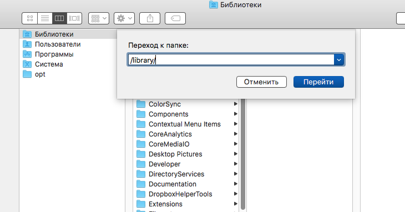
Task: Open the share toolbar button
Action: (x=150, y=18)
